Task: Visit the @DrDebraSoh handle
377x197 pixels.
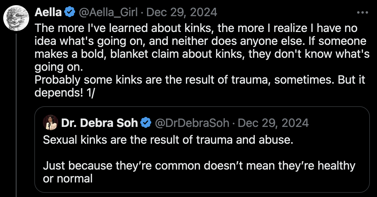Action: coord(193,123)
